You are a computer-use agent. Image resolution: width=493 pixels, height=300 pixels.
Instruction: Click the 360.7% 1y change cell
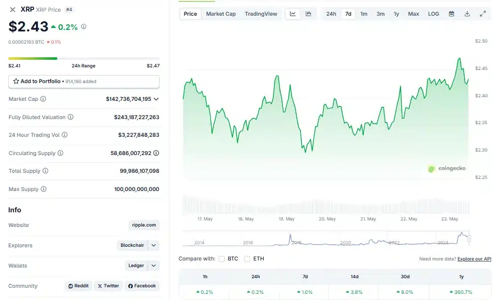click(461, 292)
